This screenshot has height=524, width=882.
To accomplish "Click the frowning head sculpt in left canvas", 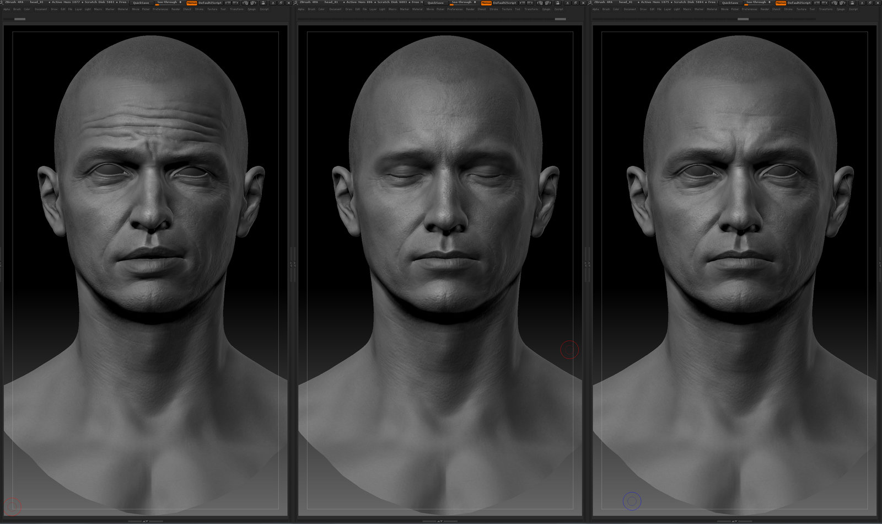I will 150,182.
